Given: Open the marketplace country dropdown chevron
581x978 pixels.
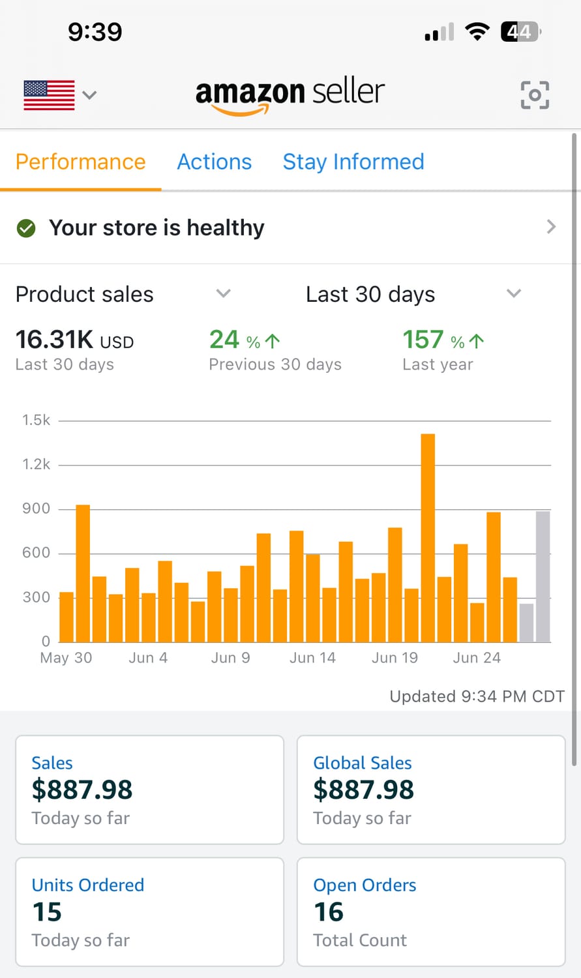Looking at the screenshot, I should (90, 95).
